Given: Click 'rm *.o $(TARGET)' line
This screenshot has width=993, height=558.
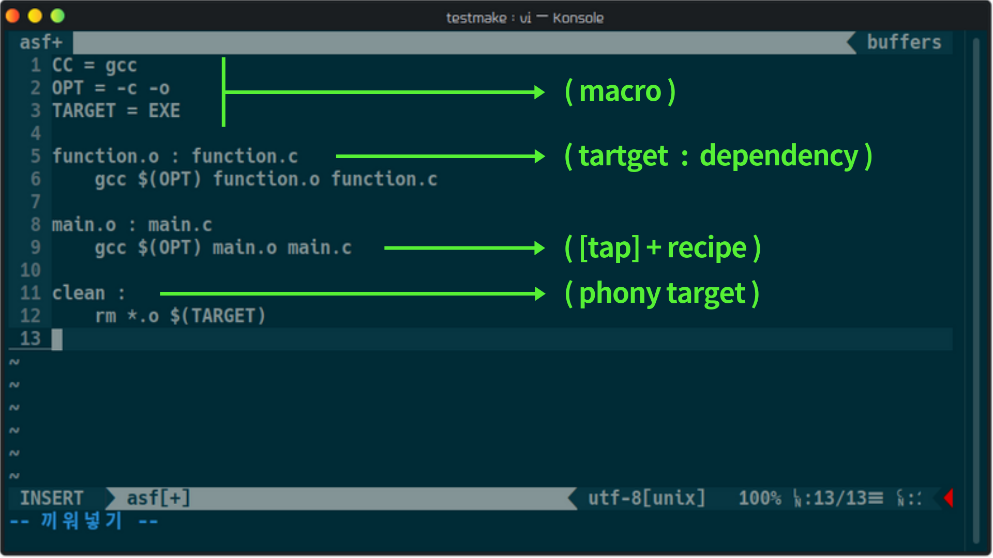Looking at the screenshot, I should [x=180, y=316].
